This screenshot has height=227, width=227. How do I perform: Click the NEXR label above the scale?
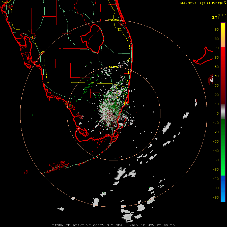(x=222, y=15)
